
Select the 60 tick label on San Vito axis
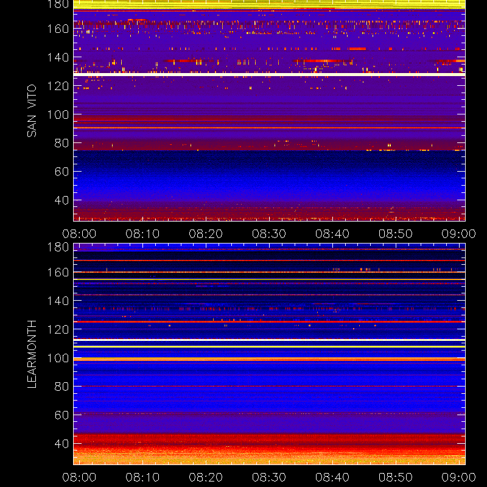pyautogui.click(x=61, y=172)
